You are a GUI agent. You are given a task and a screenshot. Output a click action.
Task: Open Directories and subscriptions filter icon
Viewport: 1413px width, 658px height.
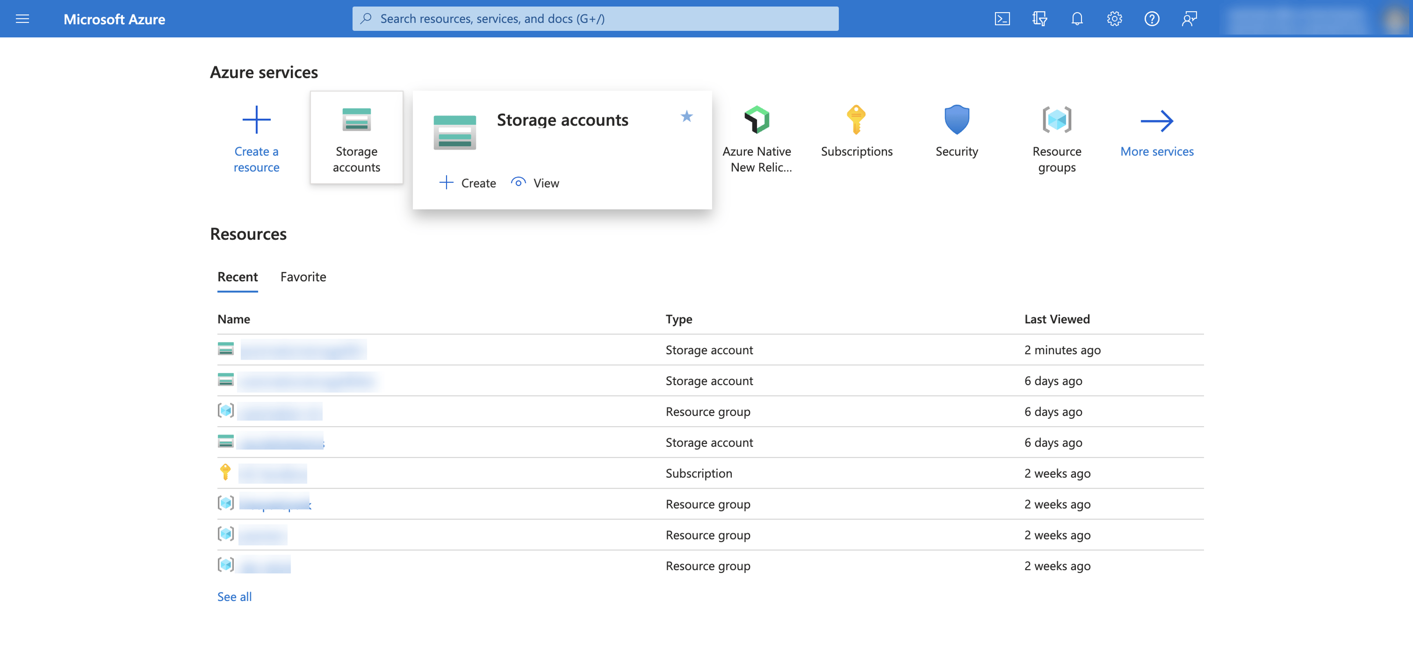click(1040, 19)
